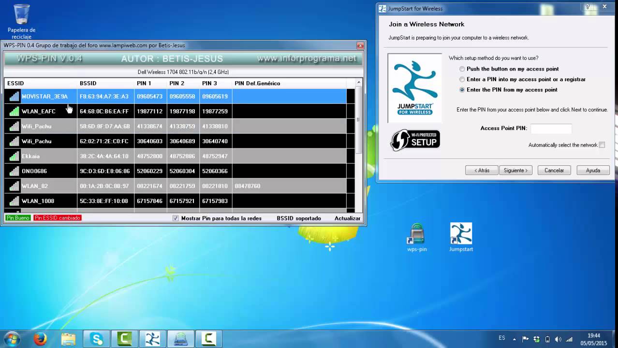Open the Jumpstart desktop shortcut
This screenshot has width=618, height=348.
click(461, 237)
